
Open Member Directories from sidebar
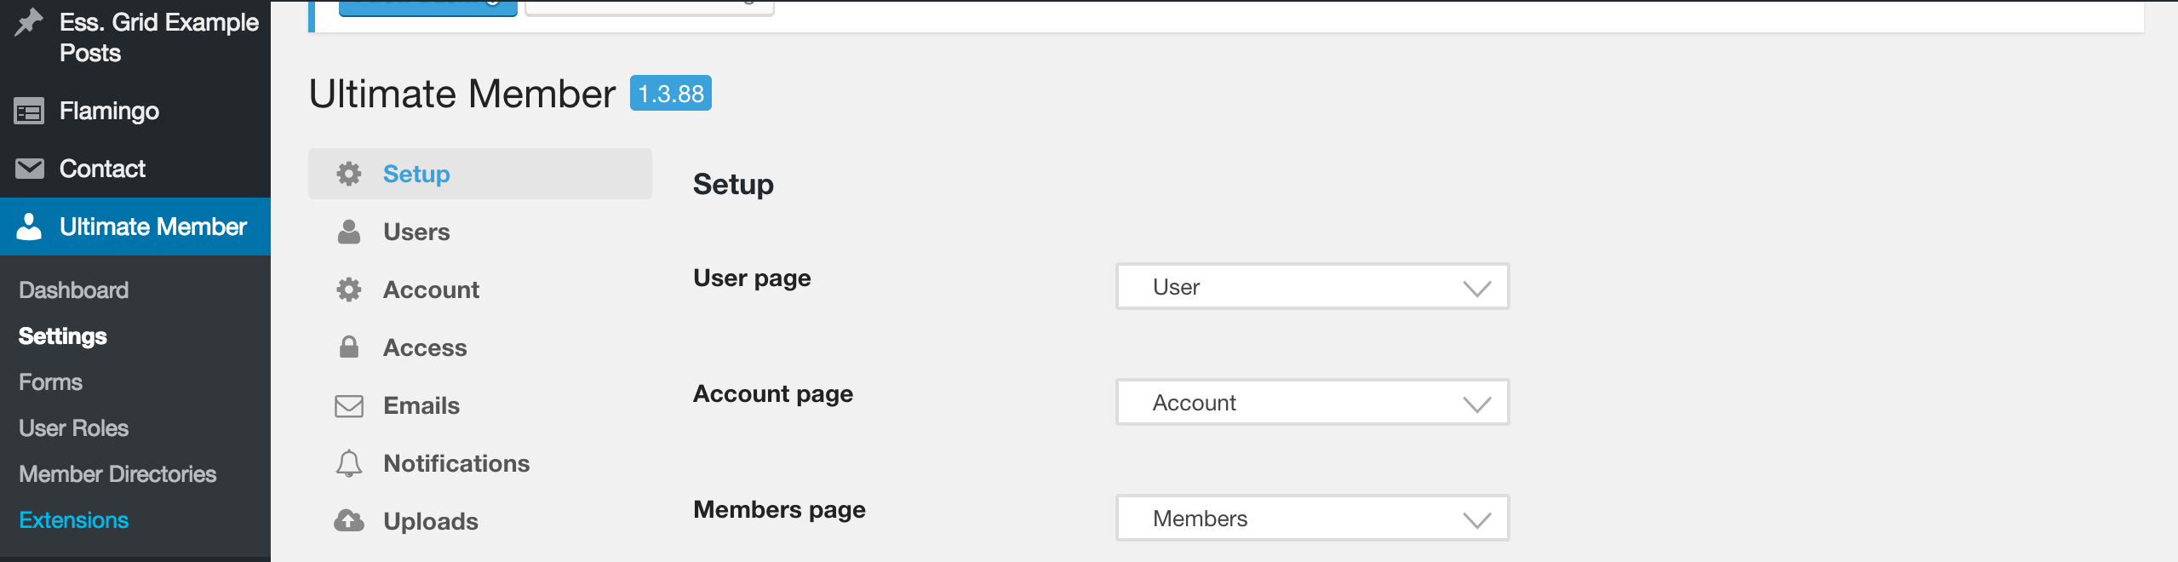point(117,474)
